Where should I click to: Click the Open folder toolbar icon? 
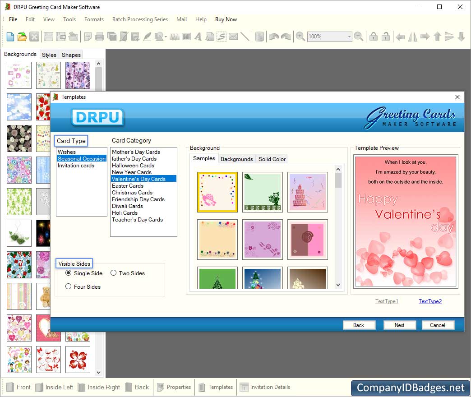point(22,37)
